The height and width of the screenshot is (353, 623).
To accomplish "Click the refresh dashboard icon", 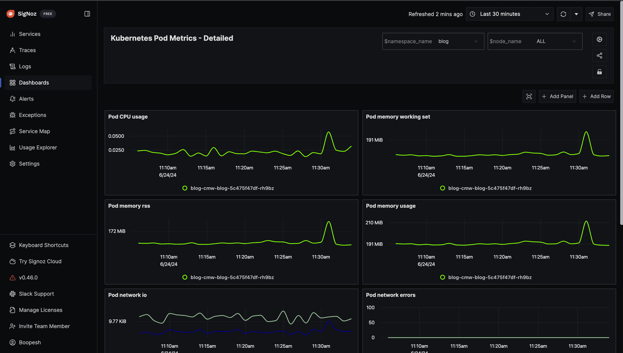I will (x=563, y=14).
